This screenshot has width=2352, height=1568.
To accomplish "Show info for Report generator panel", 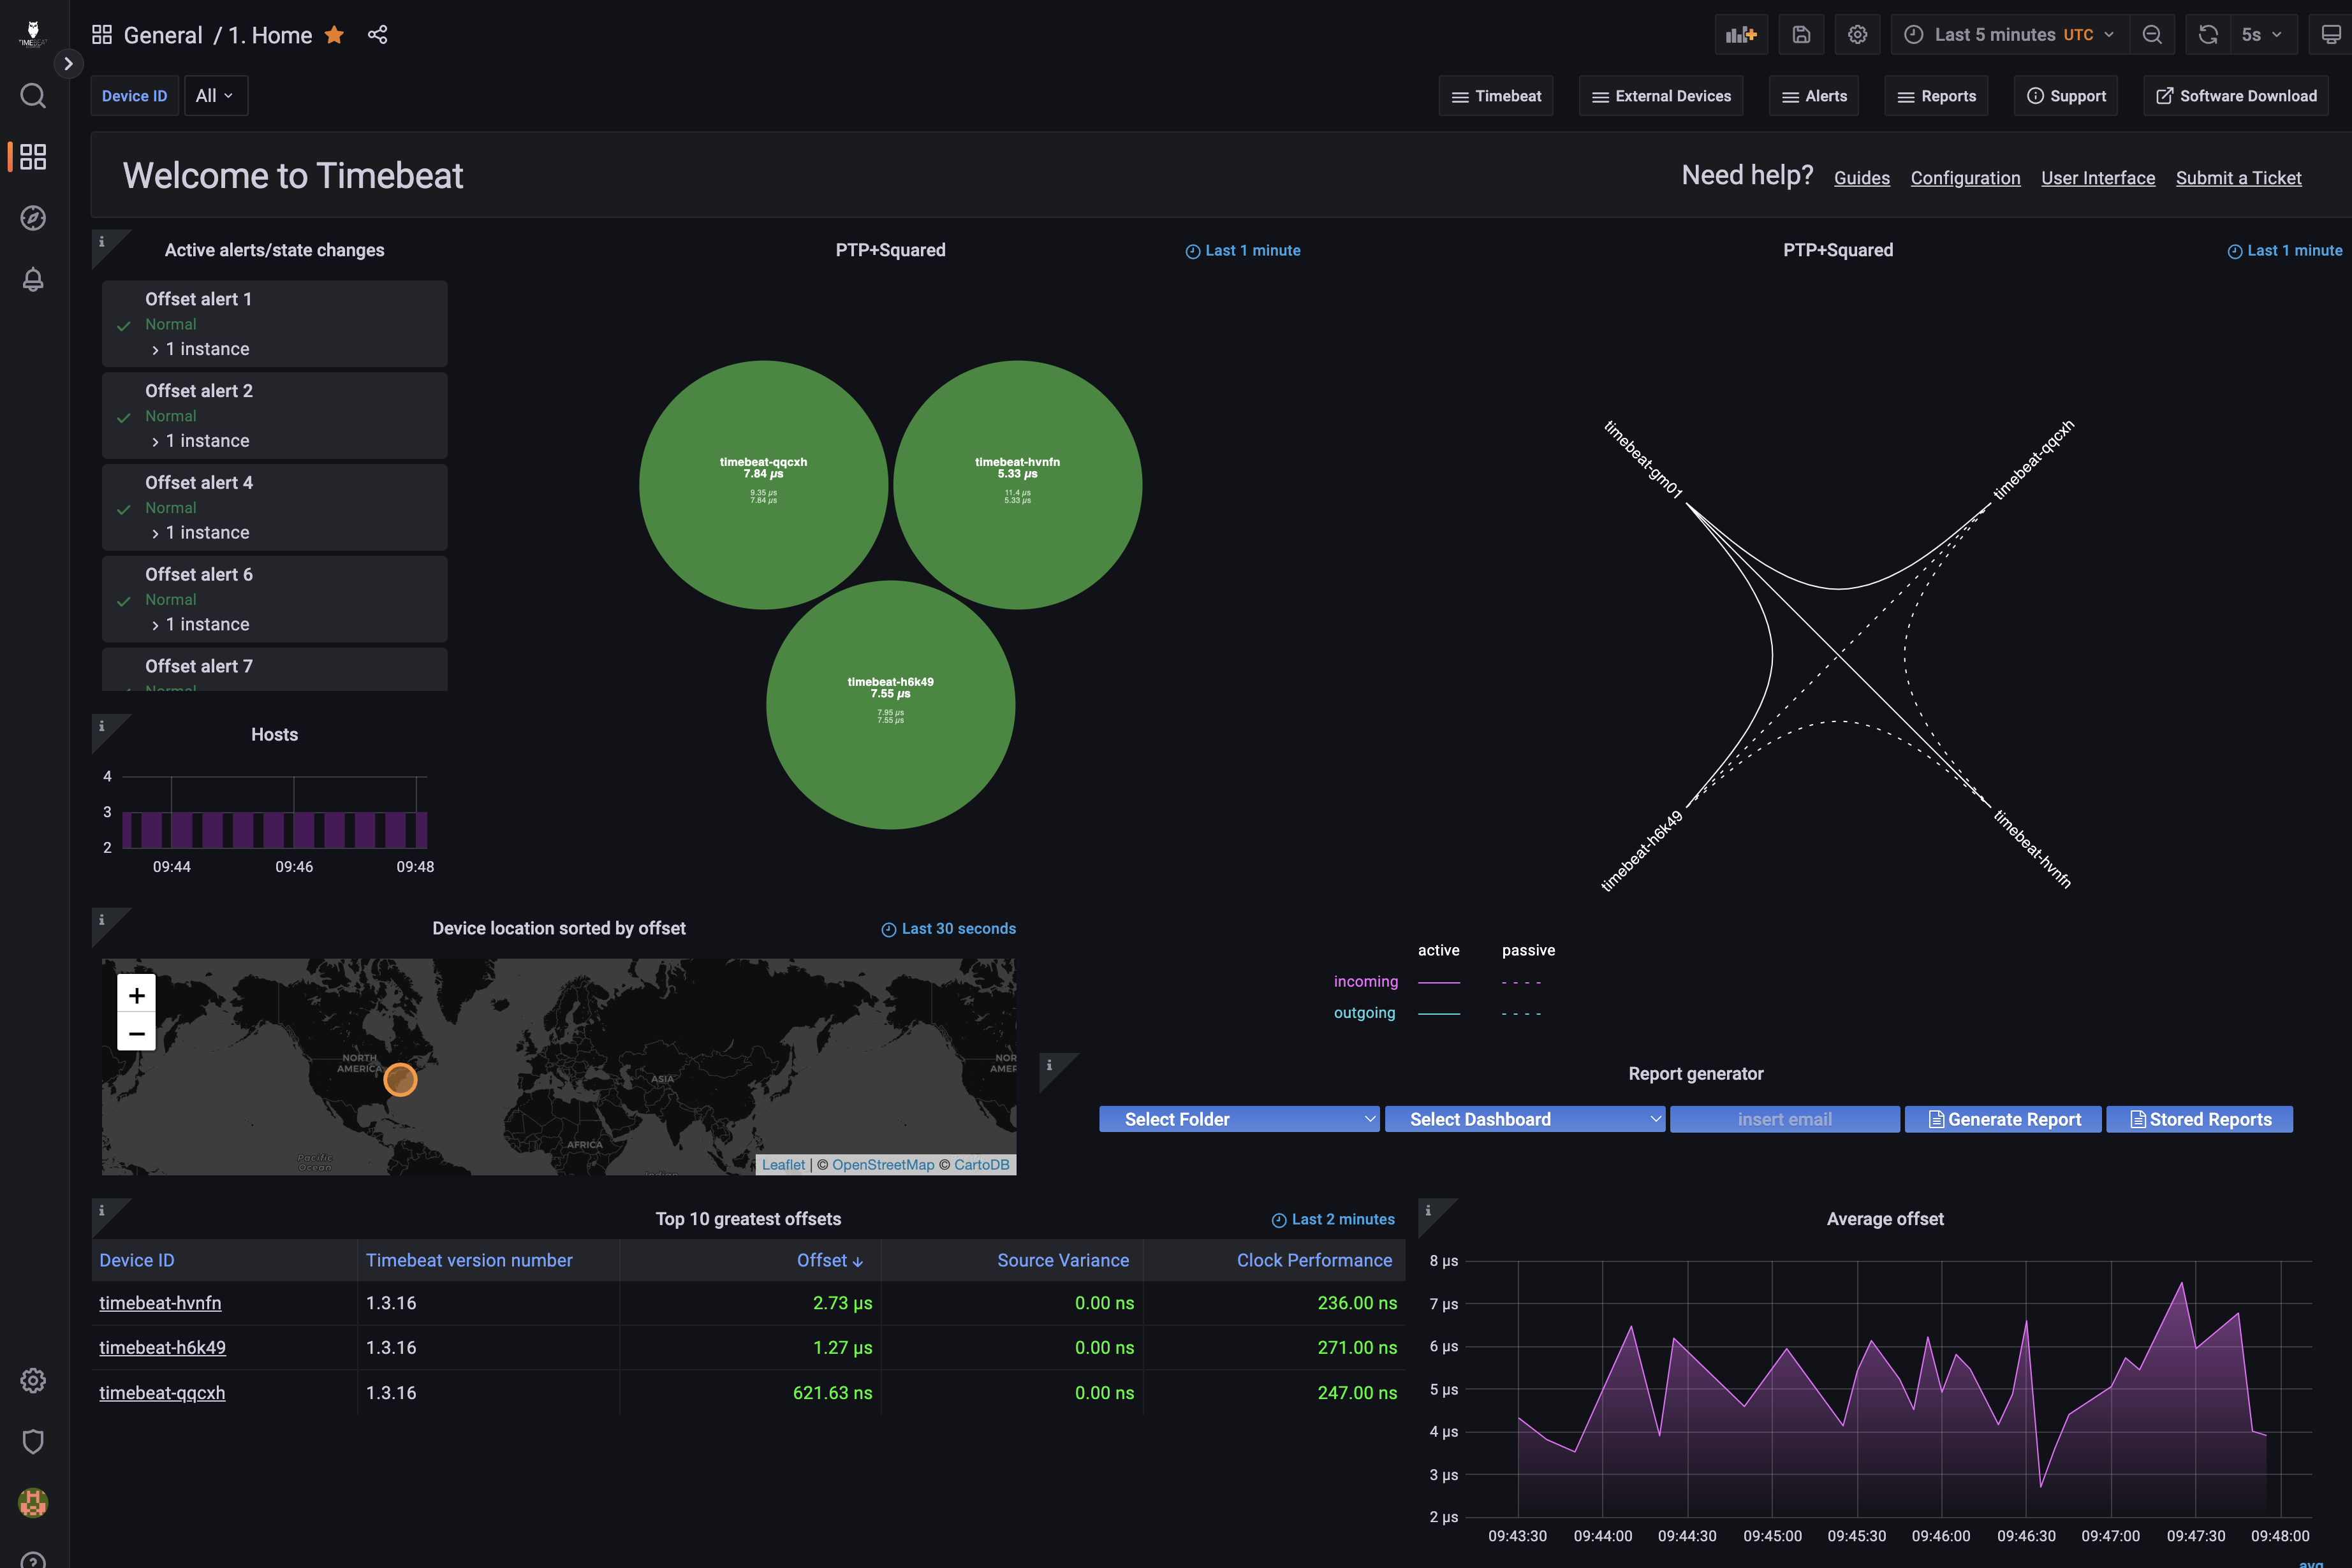I will click(x=1048, y=1065).
